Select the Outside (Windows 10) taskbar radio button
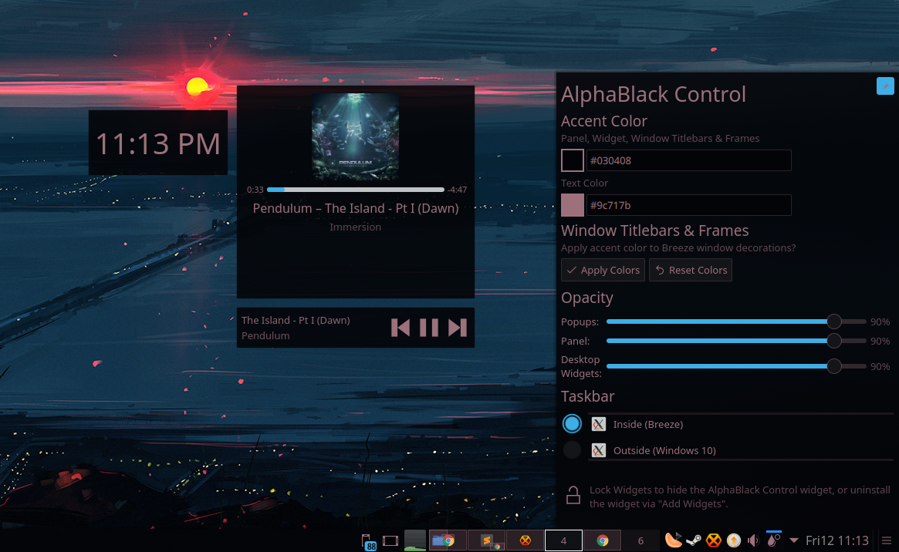 point(572,450)
